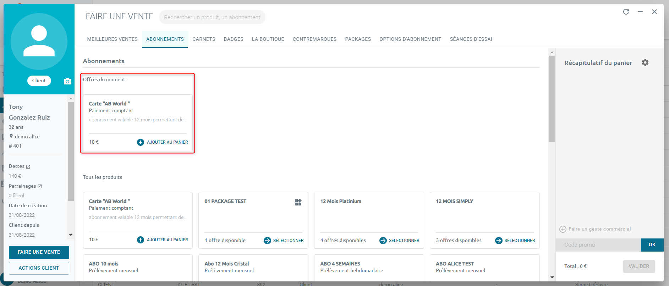Click the 3 offres disponibles text
The image size is (669, 286).
click(459, 241)
